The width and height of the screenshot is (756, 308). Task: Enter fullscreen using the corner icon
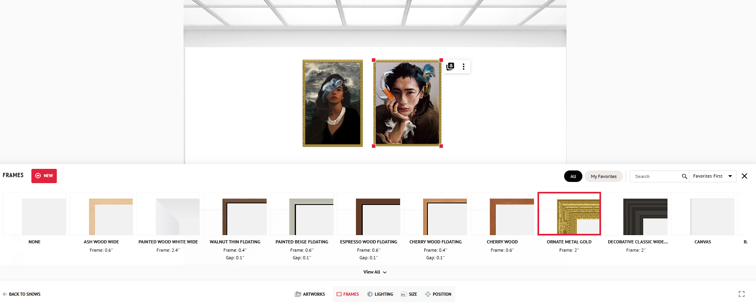[742, 294]
